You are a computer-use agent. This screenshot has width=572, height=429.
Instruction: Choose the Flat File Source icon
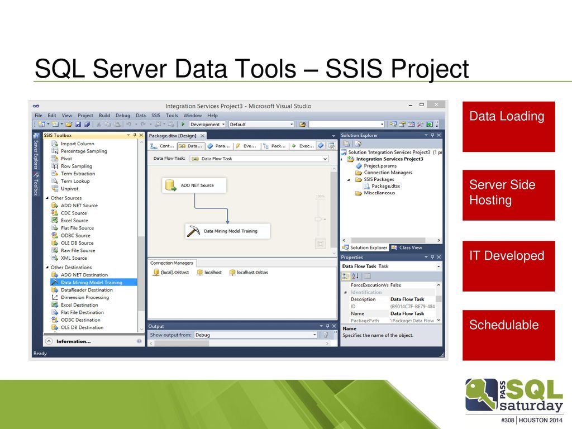(55, 228)
